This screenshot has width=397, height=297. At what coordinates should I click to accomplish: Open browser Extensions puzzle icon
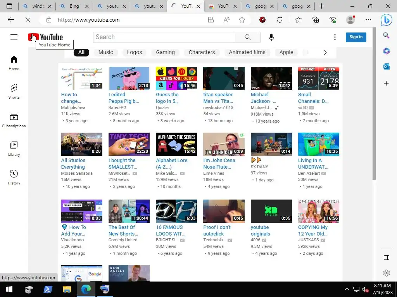click(x=280, y=20)
